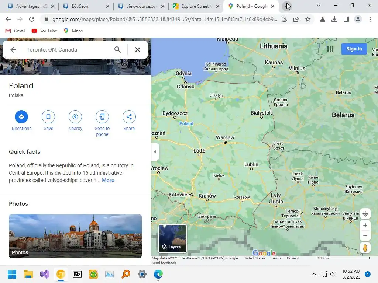The height and width of the screenshot is (283, 378).
Task: Click the Send feedback link
Action: [x=164, y=263]
